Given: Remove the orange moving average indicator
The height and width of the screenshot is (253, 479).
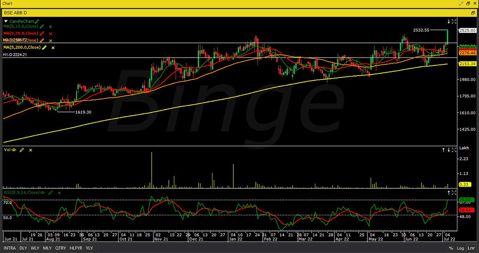Looking at the screenshot, I should [x=51, y=41].
